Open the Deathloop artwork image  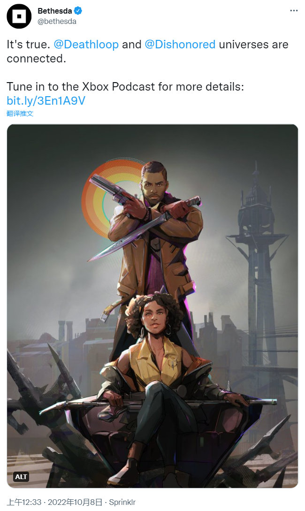click(x=152, y=306)
